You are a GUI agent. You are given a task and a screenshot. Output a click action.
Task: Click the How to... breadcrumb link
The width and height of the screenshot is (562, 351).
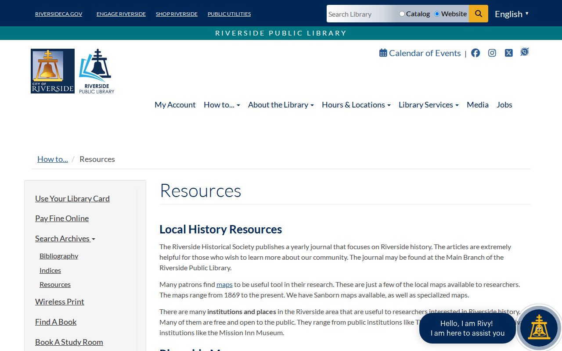pyautogui.click(x=53, y=159)
